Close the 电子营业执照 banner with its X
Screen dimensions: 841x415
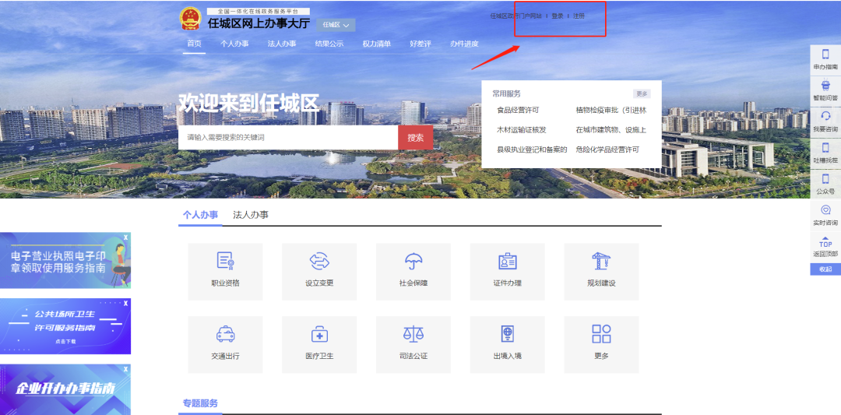125,237
